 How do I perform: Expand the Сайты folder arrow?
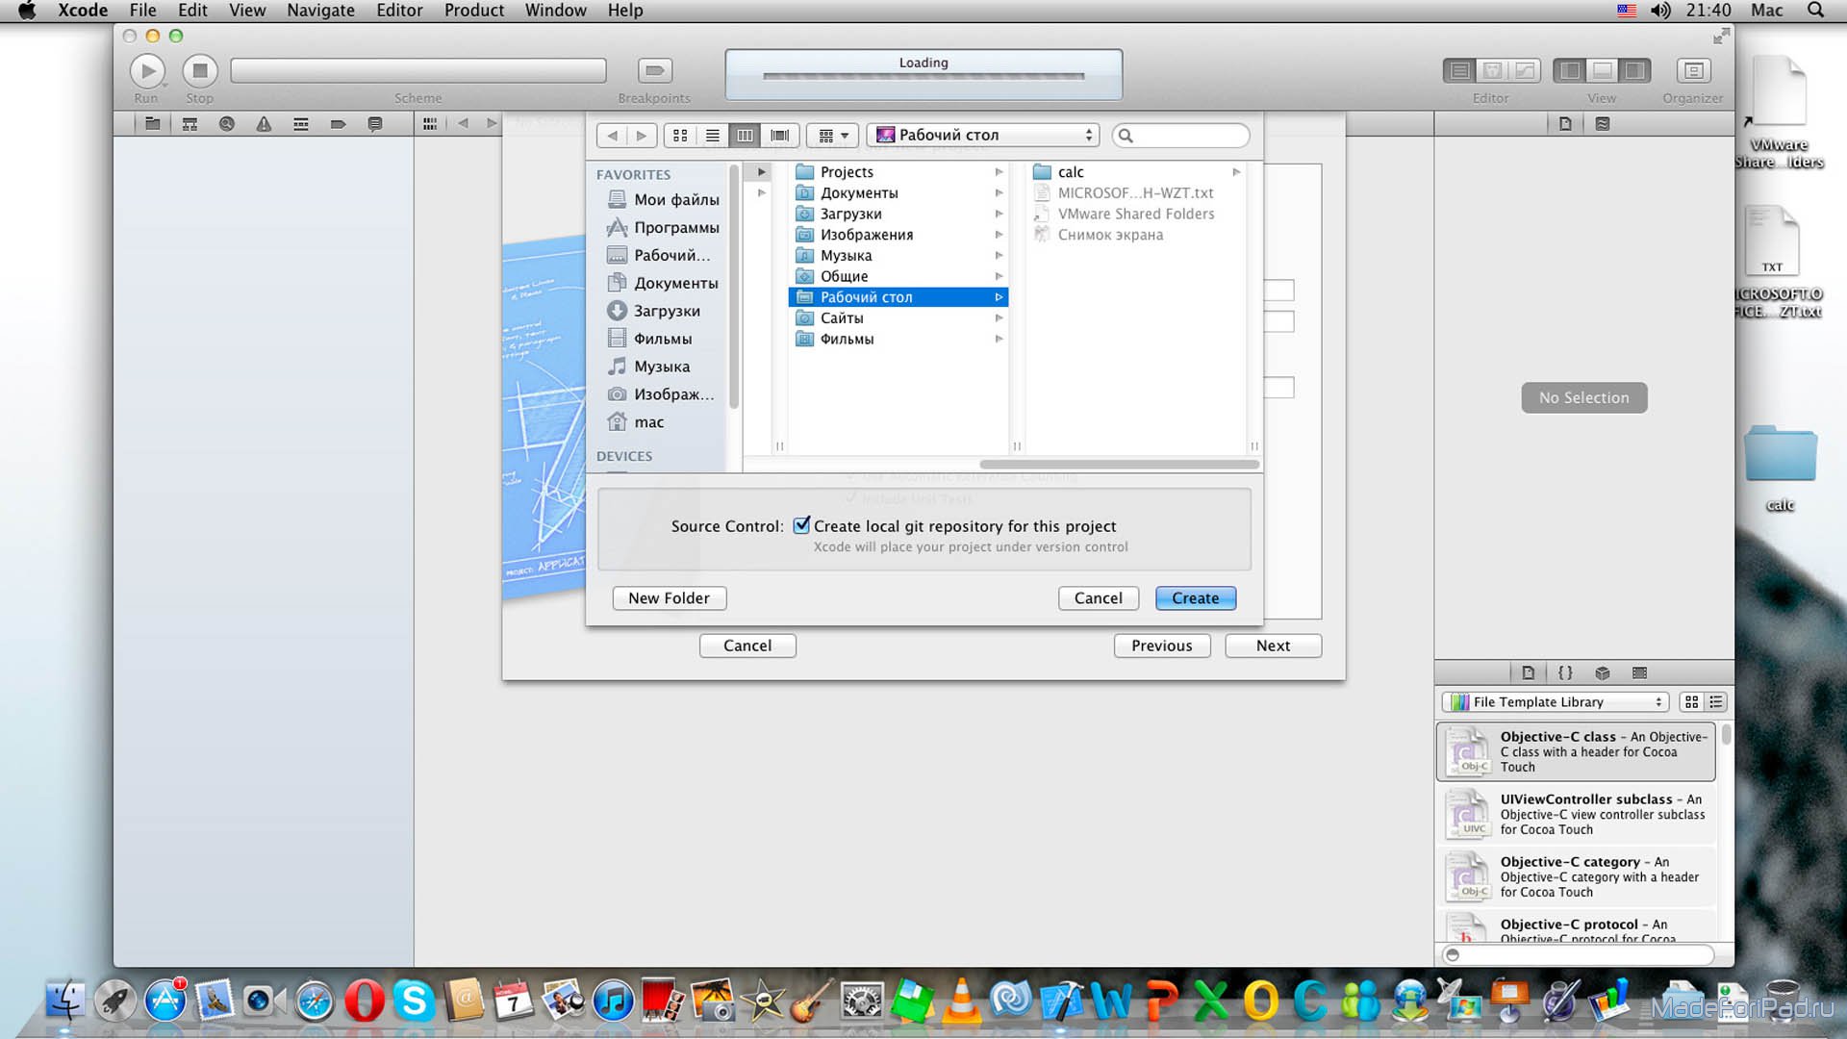pyautogui.click(x=999, y=318)
